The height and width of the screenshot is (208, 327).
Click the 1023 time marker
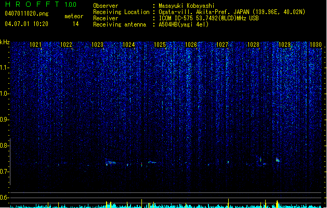[x=97, y=45]
